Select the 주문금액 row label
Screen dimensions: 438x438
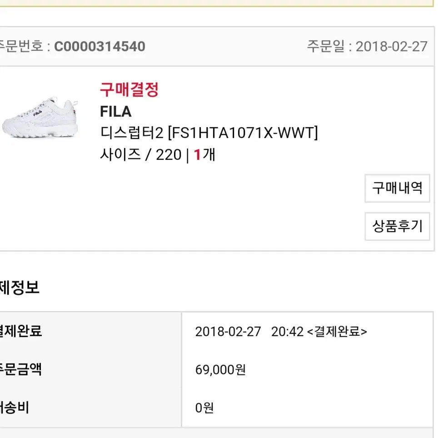click(20, 369)
